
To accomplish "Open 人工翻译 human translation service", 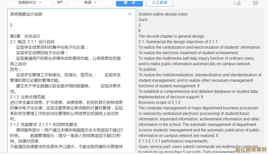I will pyautogui.click(x=159, y=3).
